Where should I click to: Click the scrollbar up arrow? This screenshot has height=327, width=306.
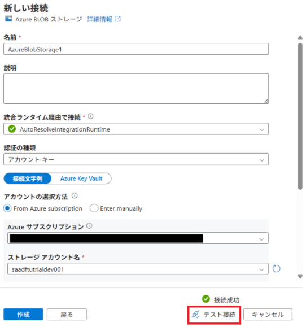pyautogui.click(x=300, y=37)
